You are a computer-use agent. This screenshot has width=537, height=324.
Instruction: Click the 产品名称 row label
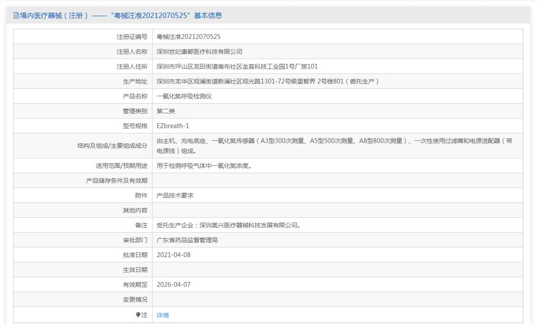(x=135, y=96)
